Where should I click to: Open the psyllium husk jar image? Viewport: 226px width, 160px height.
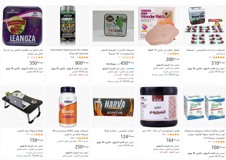tap(159, 107)
